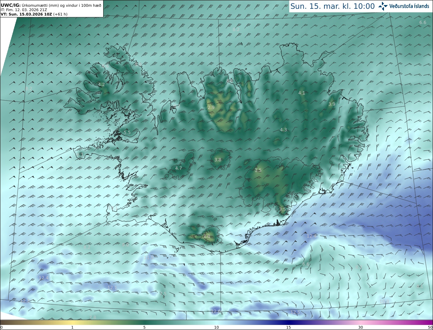
Task: Click the navy colorbar section above 15
Action: tap(289, 322)
